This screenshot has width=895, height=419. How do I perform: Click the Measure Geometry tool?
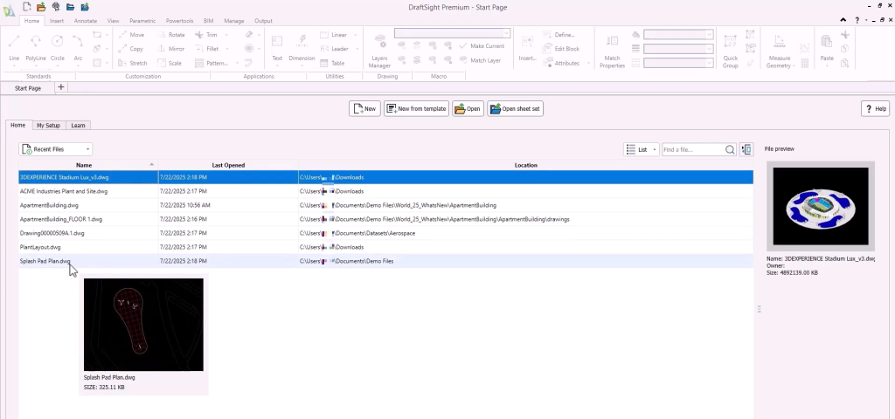coord(779,52)
